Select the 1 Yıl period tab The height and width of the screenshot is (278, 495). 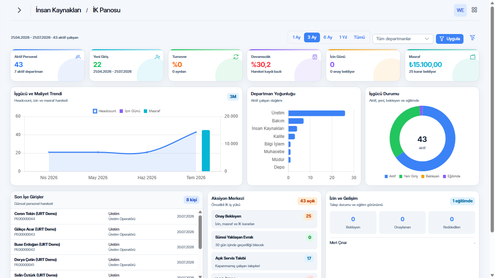[x=343, y=37]
